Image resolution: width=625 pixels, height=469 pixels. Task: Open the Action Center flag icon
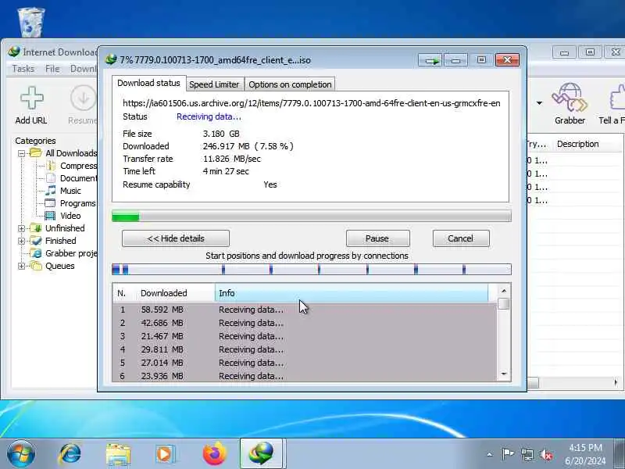(x=507, y=454)
